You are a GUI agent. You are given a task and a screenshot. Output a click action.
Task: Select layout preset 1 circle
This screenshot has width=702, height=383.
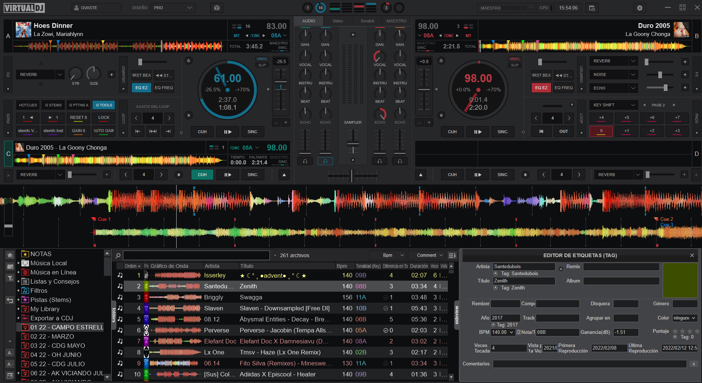click(307, 8)
